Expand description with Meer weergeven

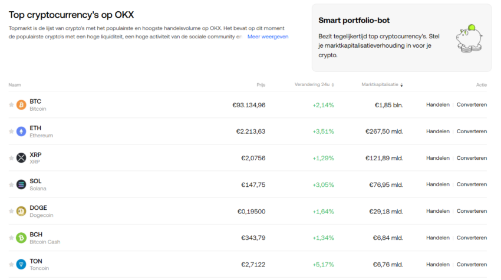click(x=268, y=37)
